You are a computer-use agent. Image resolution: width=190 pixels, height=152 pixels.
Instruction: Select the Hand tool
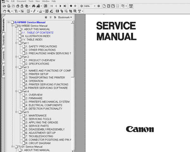(4, 11)
